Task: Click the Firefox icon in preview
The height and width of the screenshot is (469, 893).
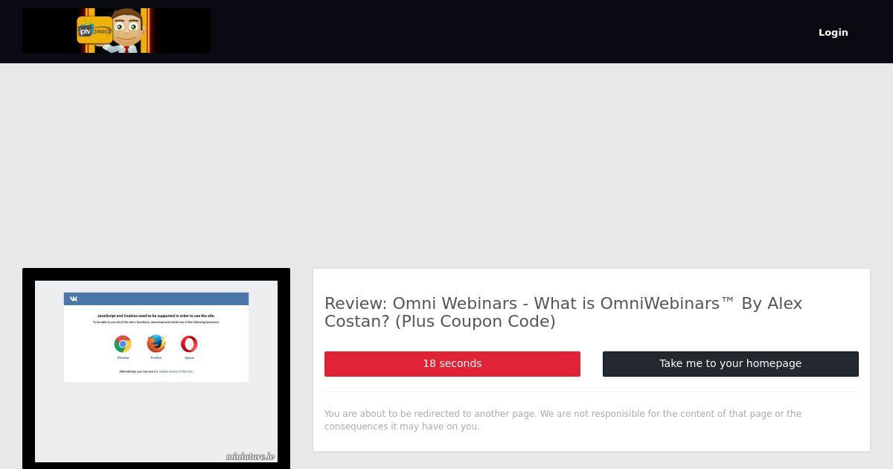Action: (156, 343)
